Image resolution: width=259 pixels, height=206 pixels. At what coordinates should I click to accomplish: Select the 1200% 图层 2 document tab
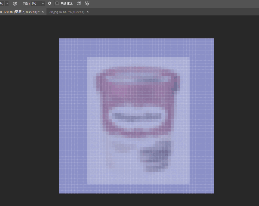(x=19, y=12)
